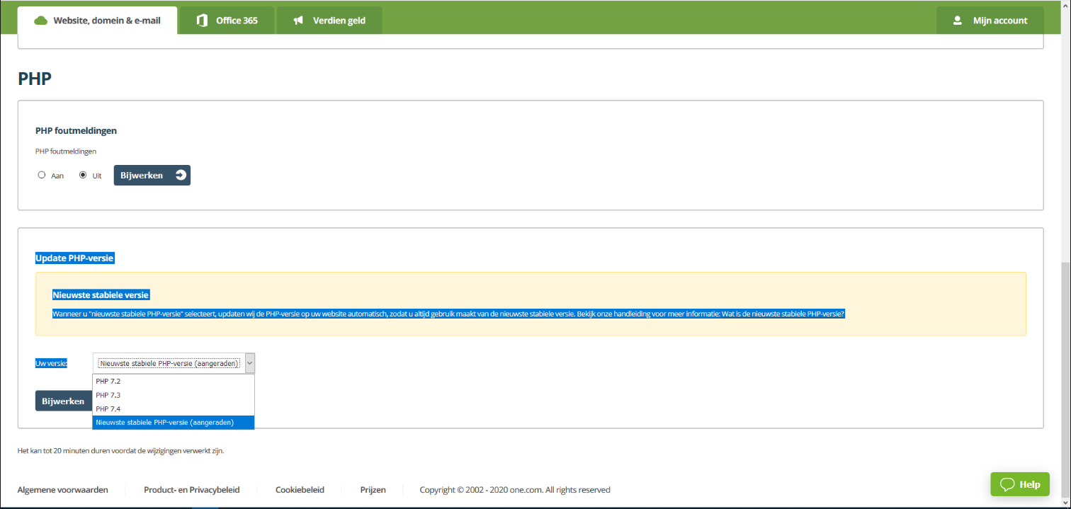Choose PHP 7.3 from the list
The height and width of the screenshot is (509, 1071).
(x=173, y=395)
